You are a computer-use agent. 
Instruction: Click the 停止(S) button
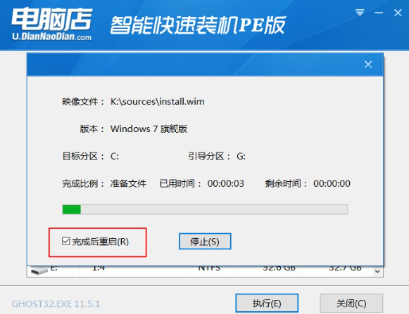click(205, 242)
